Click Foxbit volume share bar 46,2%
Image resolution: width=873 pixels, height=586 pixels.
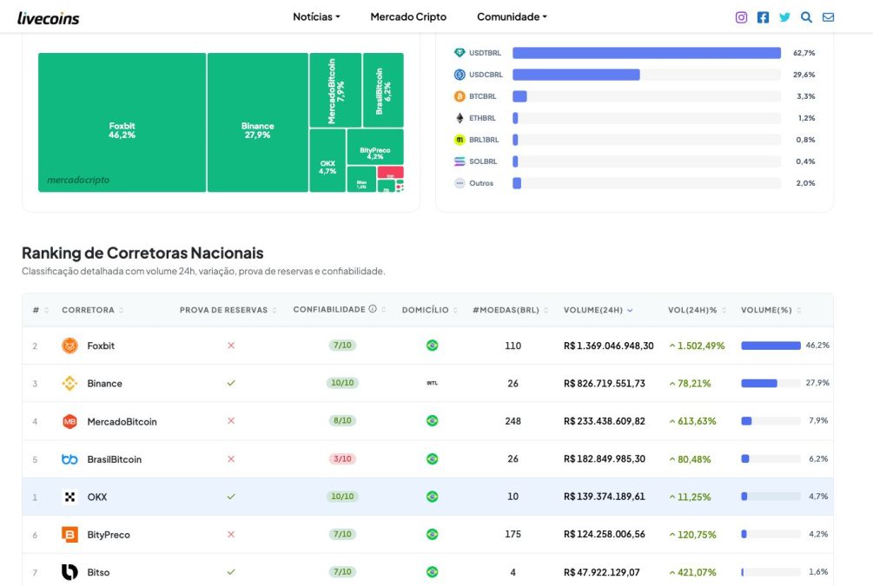pyautogui.click(x=770, y=346)
